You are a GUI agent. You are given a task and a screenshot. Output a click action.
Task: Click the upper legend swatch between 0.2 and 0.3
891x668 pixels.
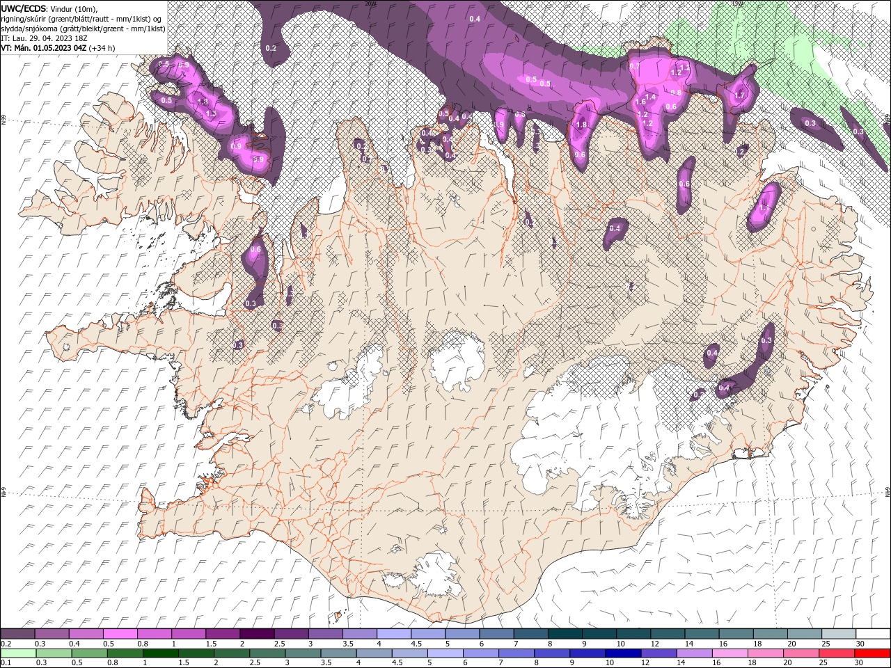pyautogui.click(x=17, y=634)
